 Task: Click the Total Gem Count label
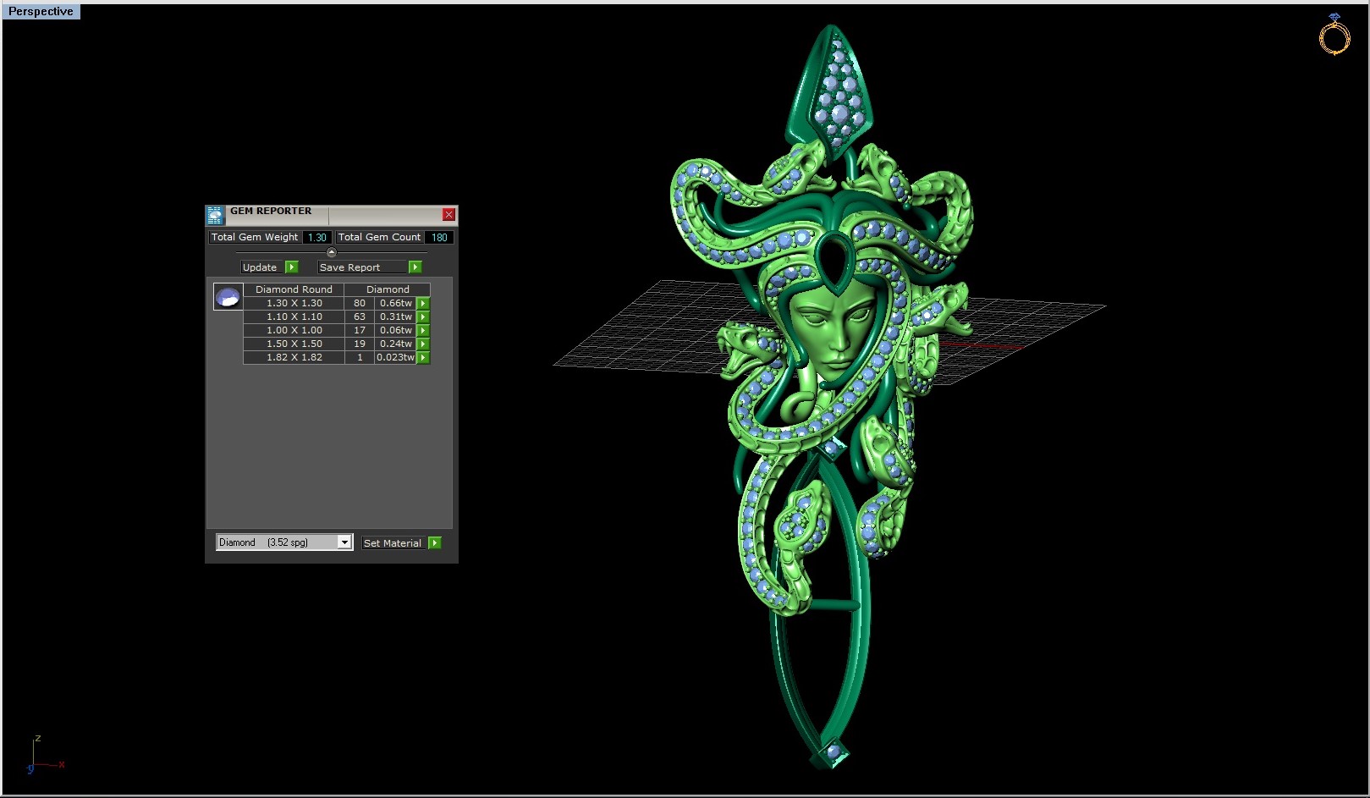click(x=379, y=238)
